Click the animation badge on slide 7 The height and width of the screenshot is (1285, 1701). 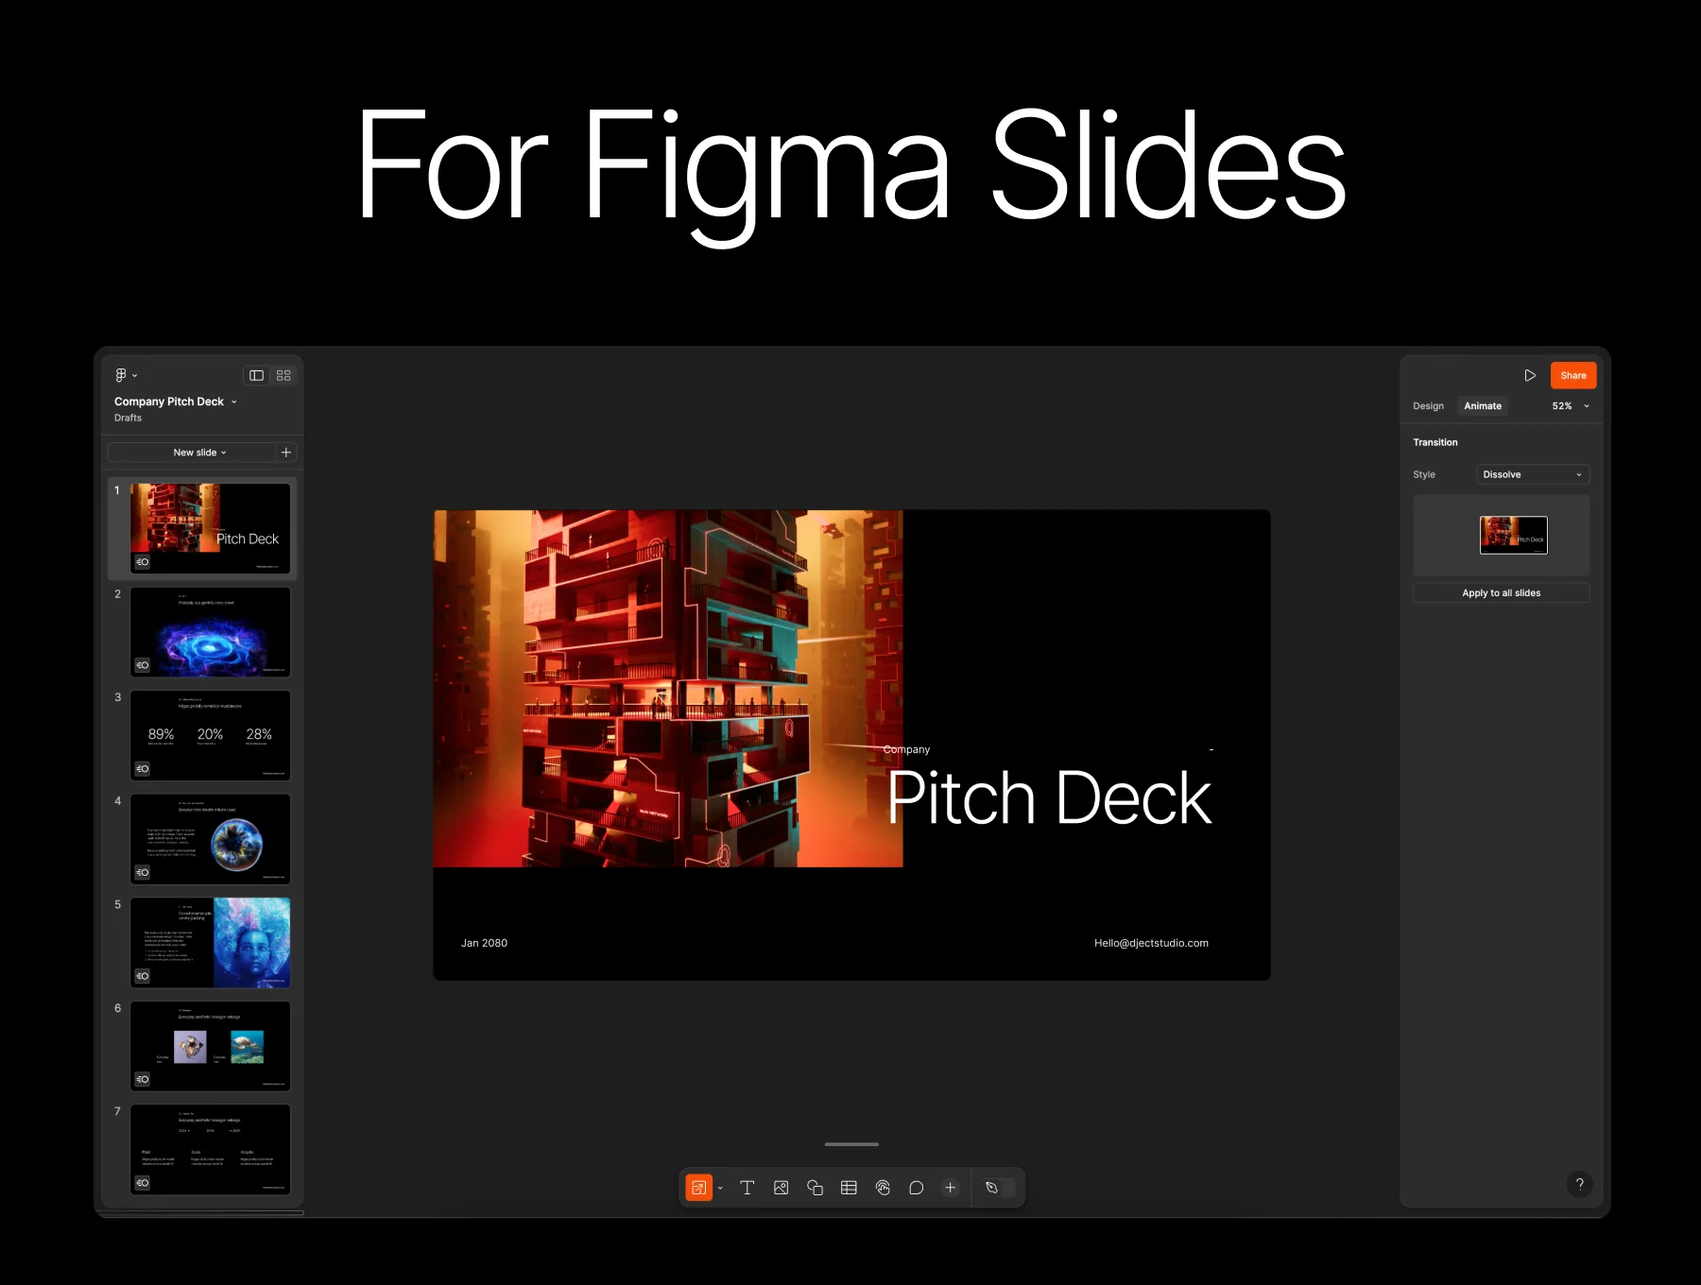click(142, 1183)
